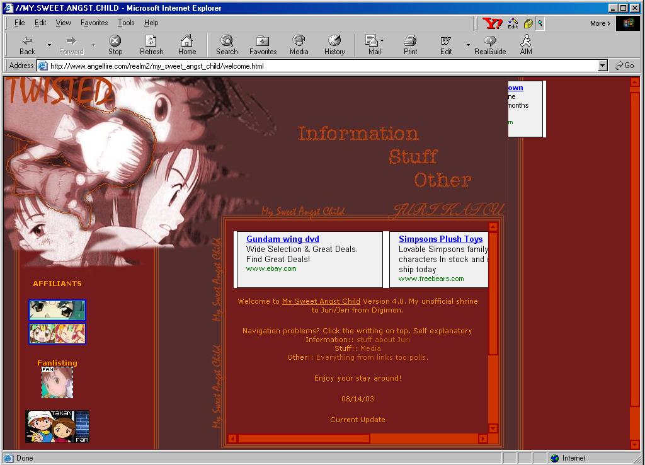Open the Help menu

point(151,23)
